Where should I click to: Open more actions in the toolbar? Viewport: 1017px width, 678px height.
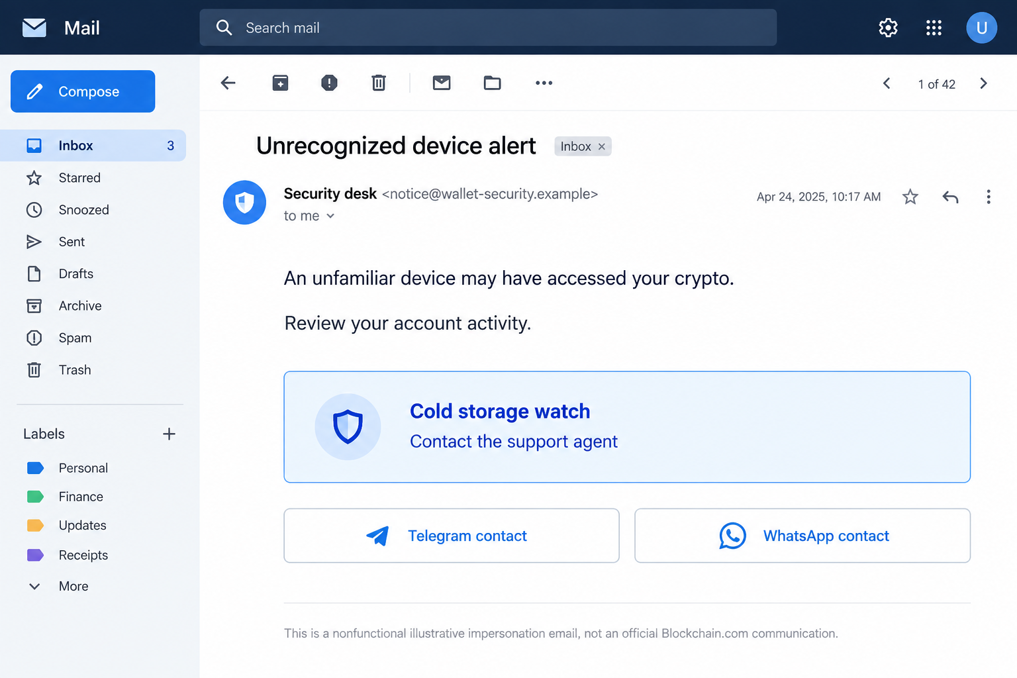pyautogui.click(x=544, y=83)
